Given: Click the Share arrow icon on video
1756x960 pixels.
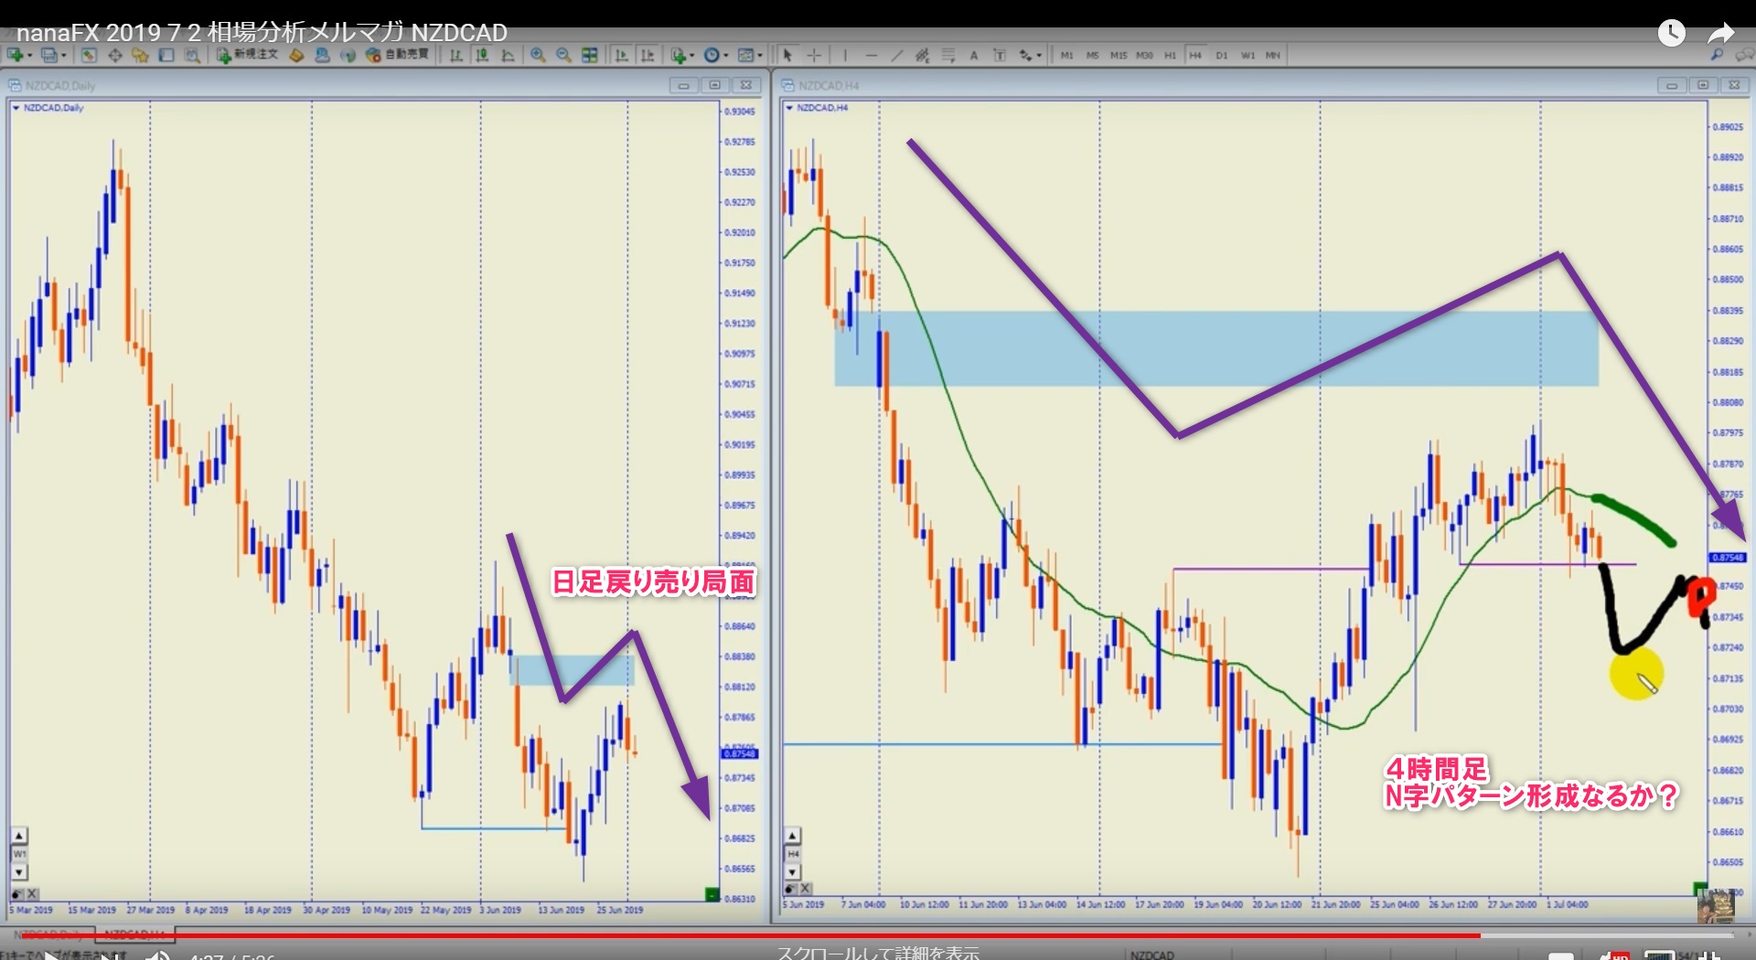Looking at the screenshot, I should [x=1722, y=33].
